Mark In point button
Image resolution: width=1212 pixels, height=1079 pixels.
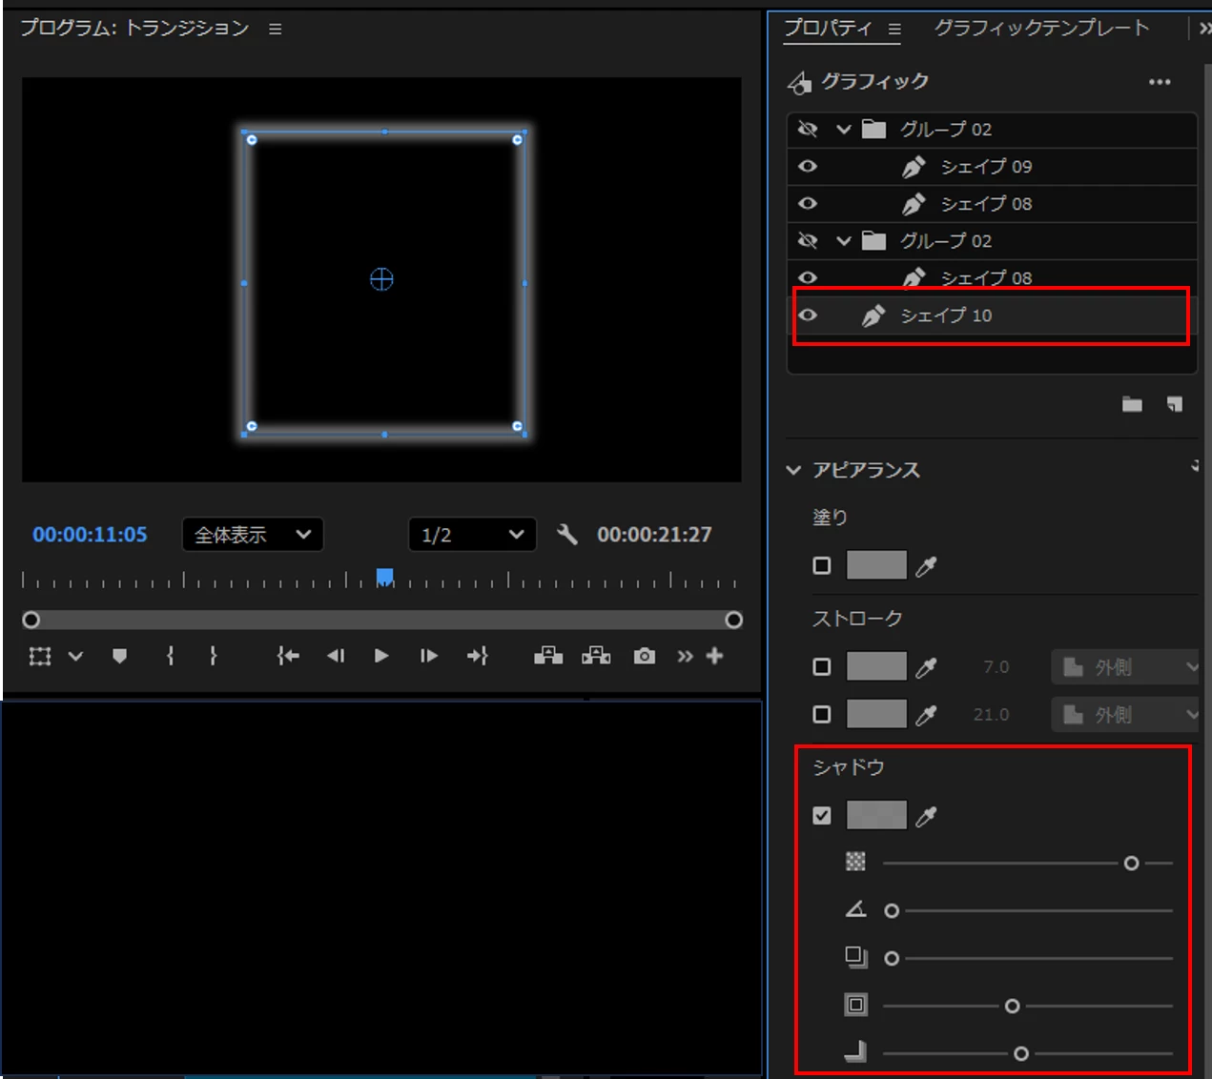click(x=170, y=656)
